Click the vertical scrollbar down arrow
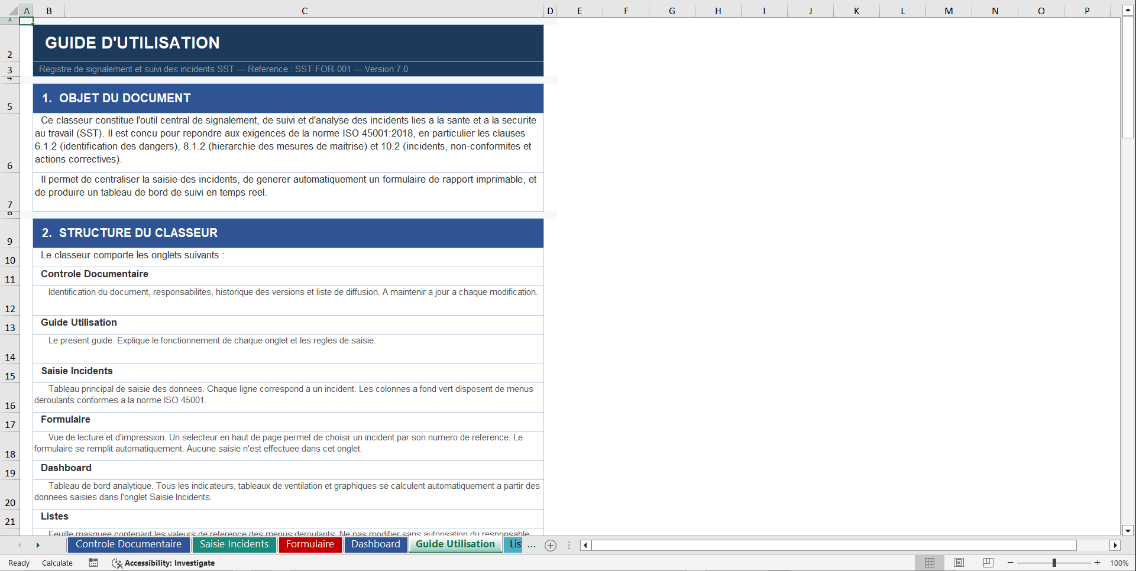 point(1129,530)
